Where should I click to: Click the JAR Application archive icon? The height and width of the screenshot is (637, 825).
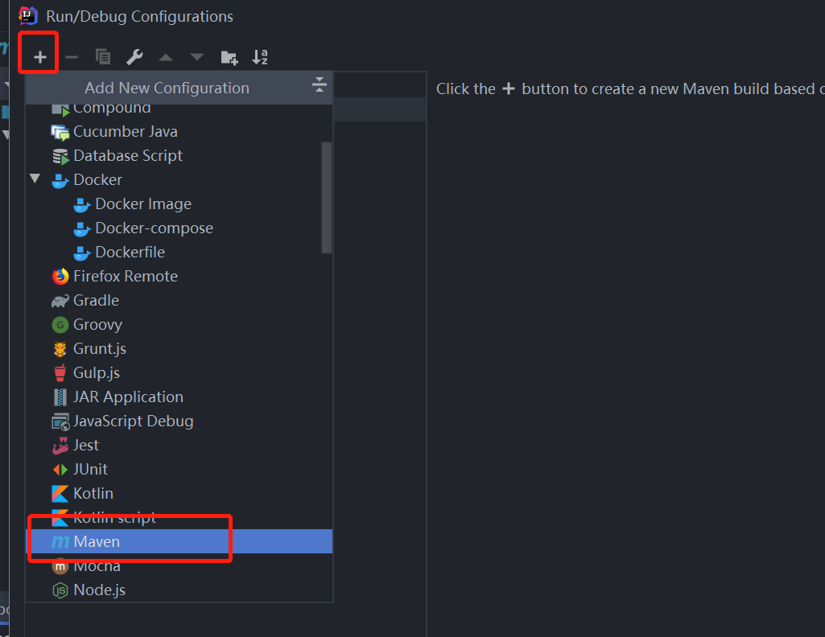60,397
